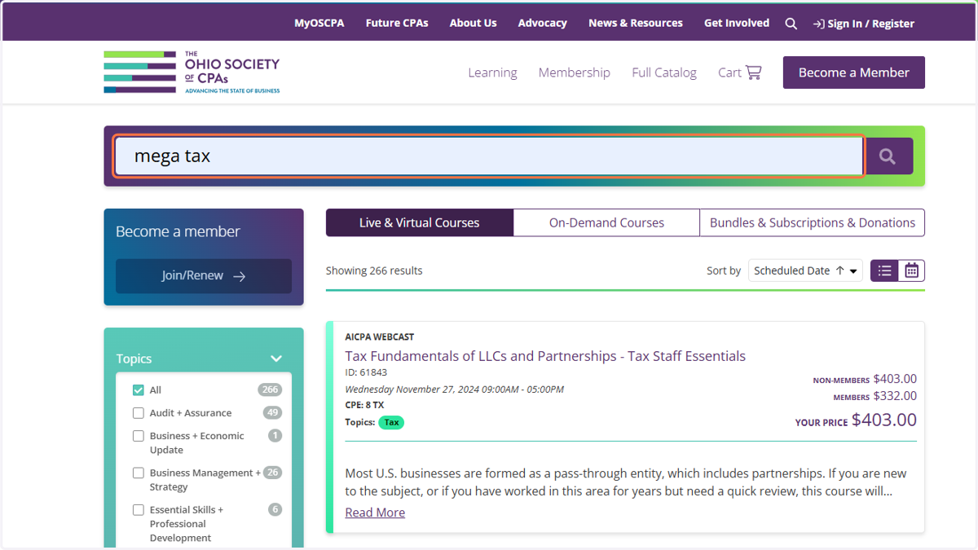Click the Become a Member button

pyautogui.click(x=854, y=73)
